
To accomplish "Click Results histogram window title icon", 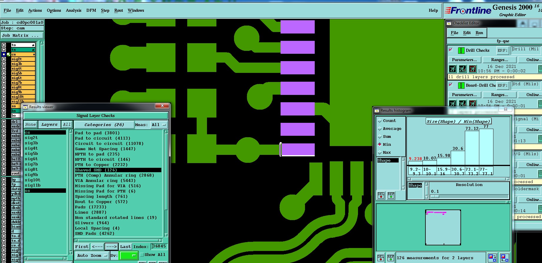I will click(377, 110).
